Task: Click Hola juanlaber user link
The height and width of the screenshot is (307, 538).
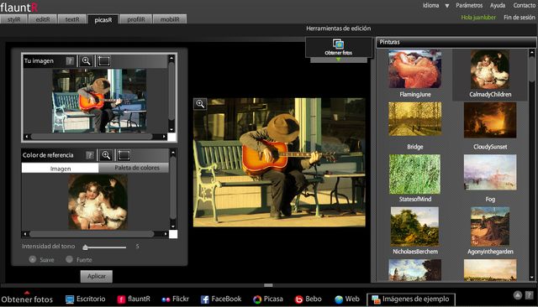Action: [x=478, y=18]
